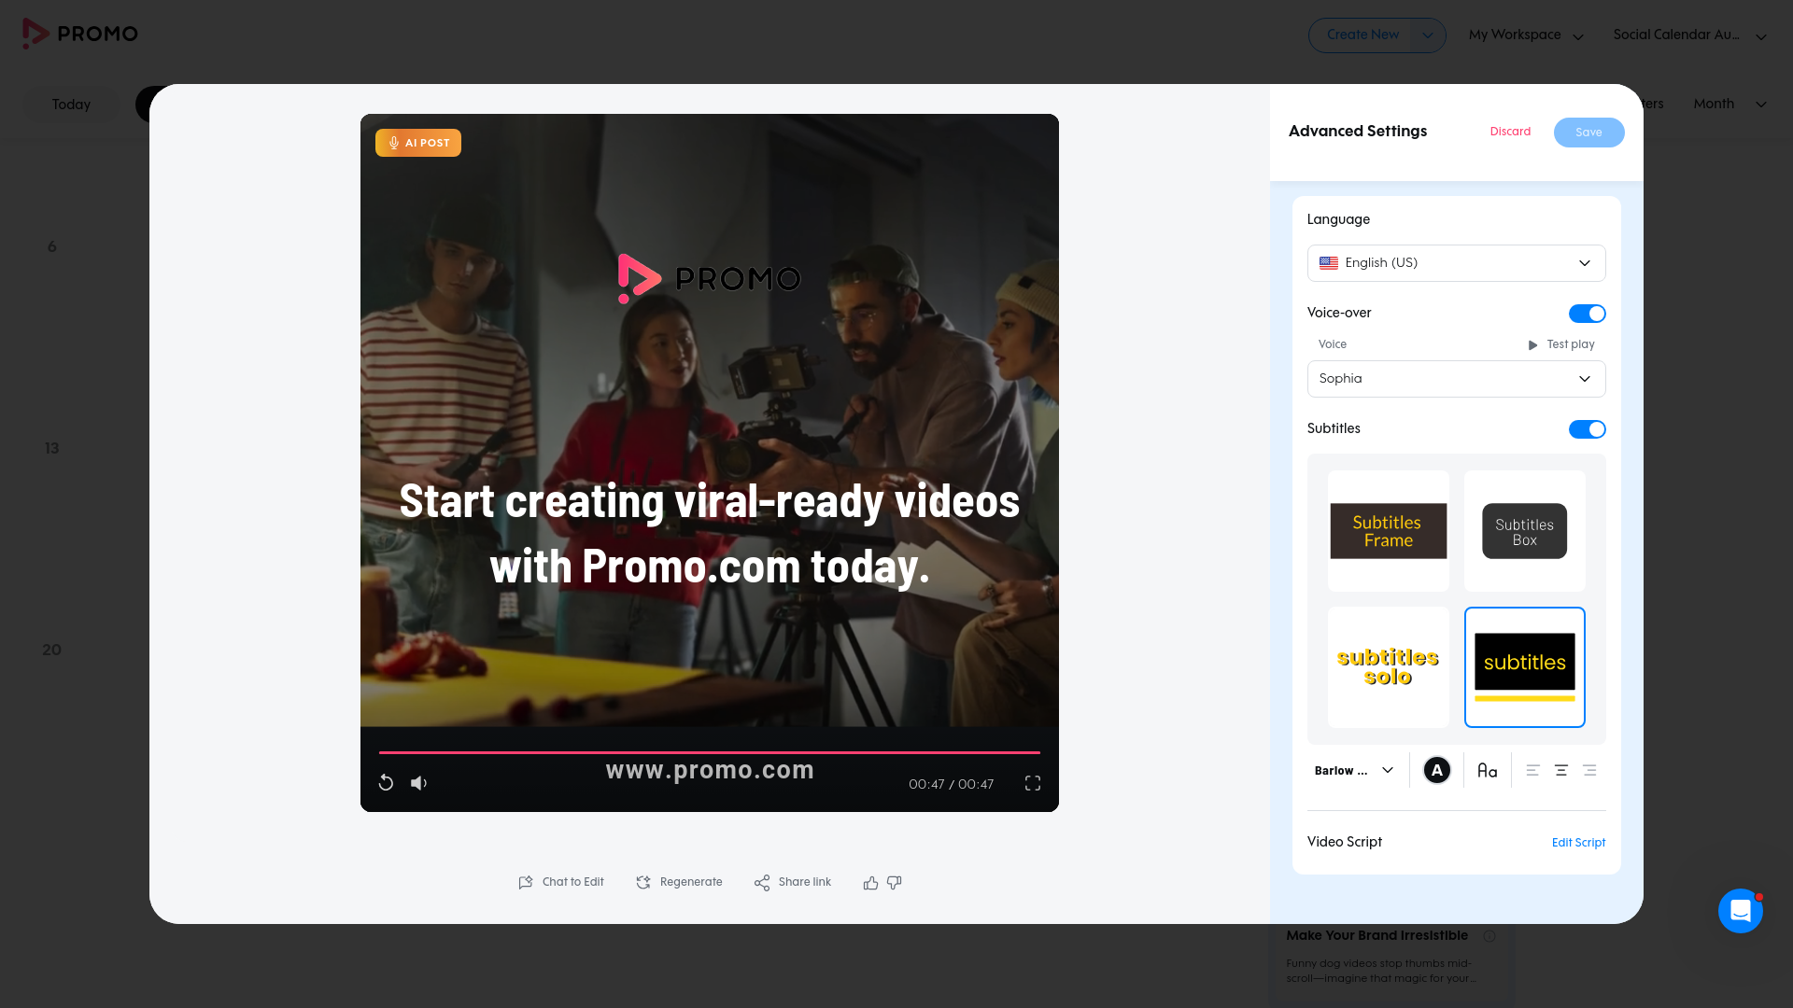Toggle the text case Aa option
This screenshot has width=1793, height=1008.
point(1487,771)
